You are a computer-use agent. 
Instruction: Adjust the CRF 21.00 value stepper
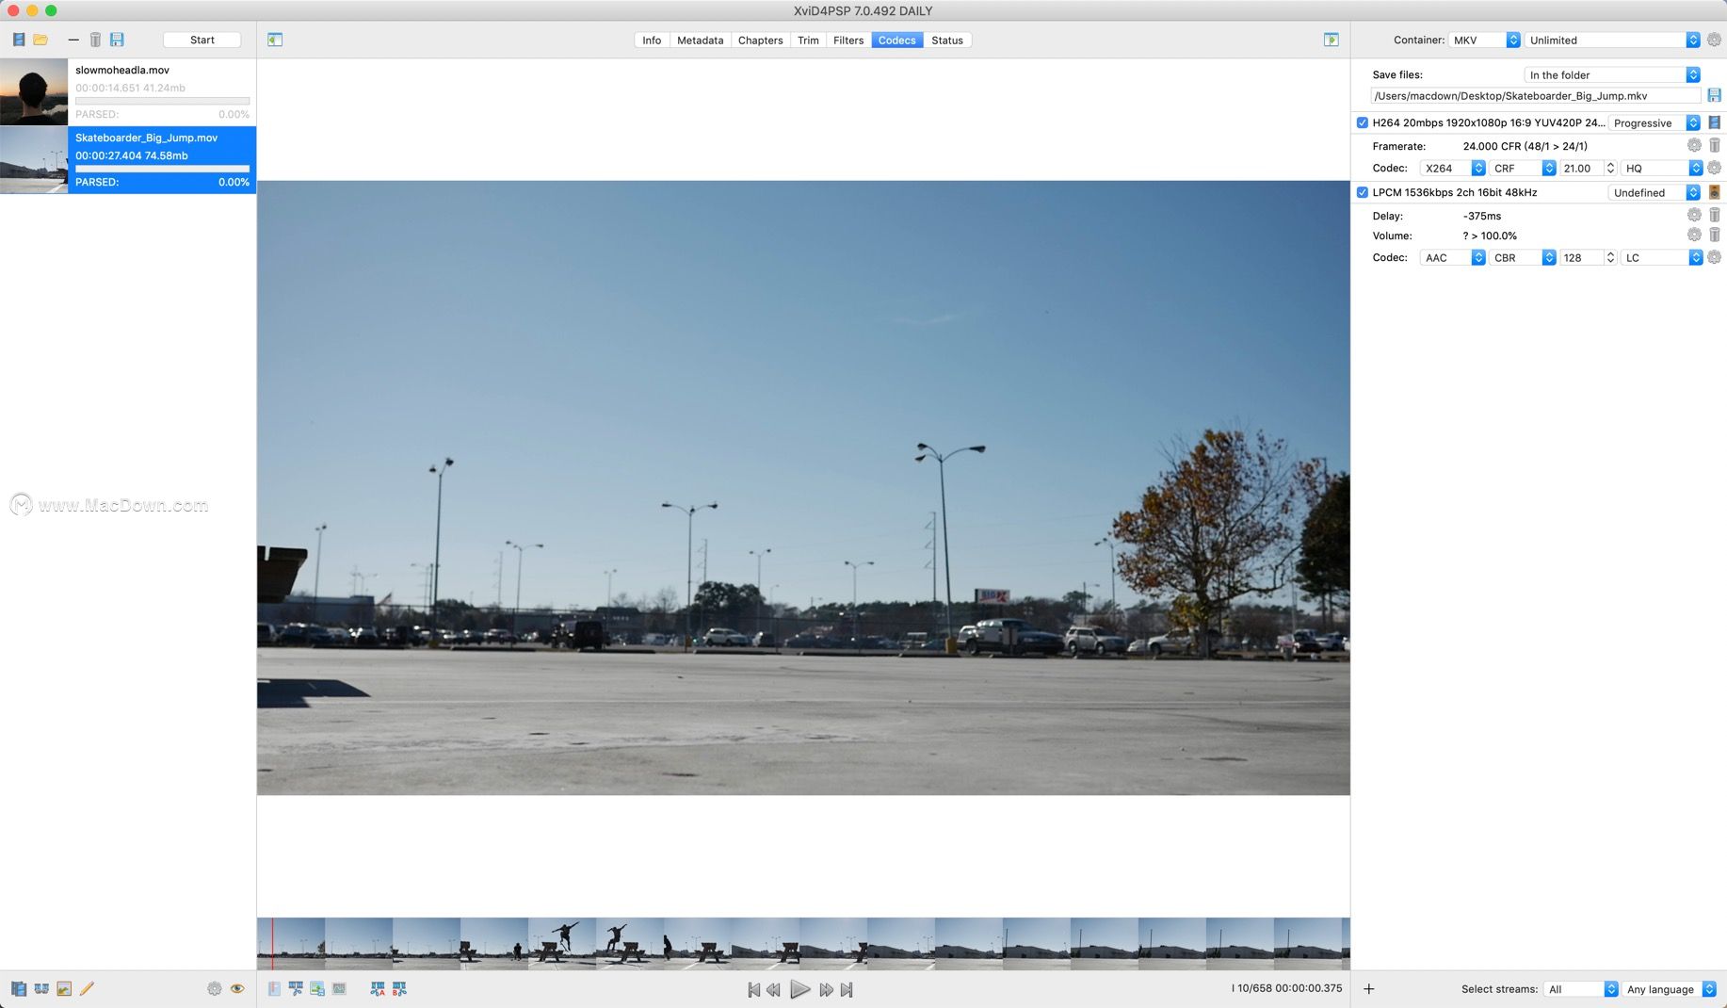coord(1610,168)
